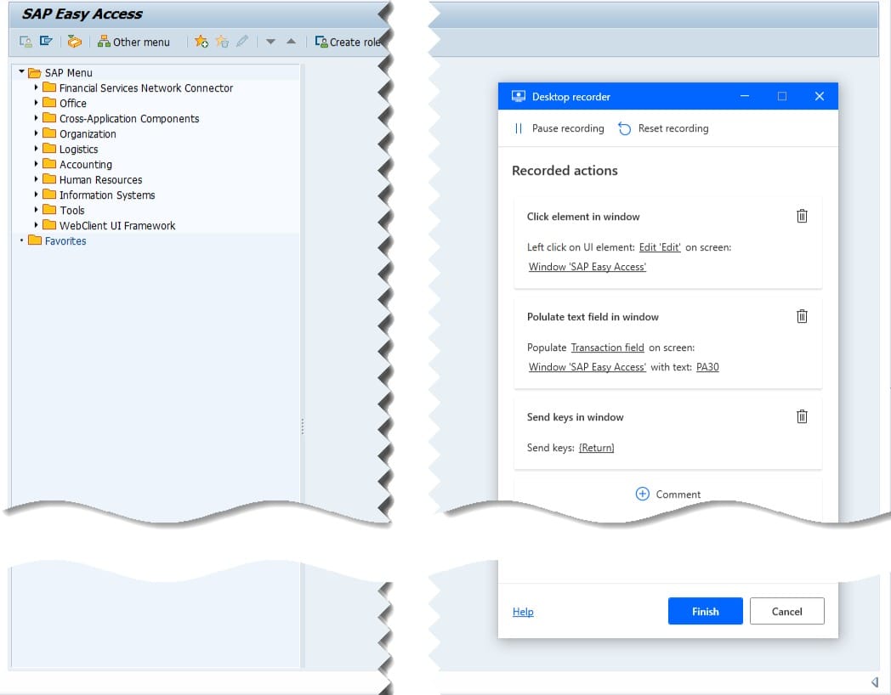
Task: Reset the recording
Action: (663, 128)
